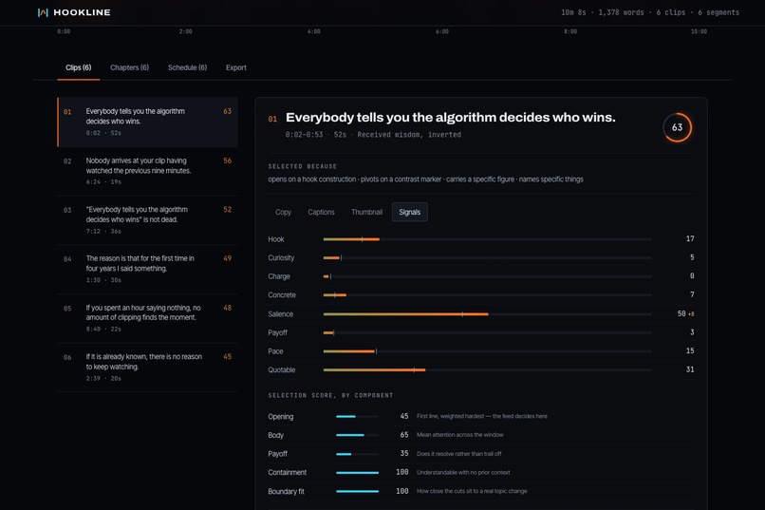Click the Salience value '50 +8'

click(x=685, y=313)
